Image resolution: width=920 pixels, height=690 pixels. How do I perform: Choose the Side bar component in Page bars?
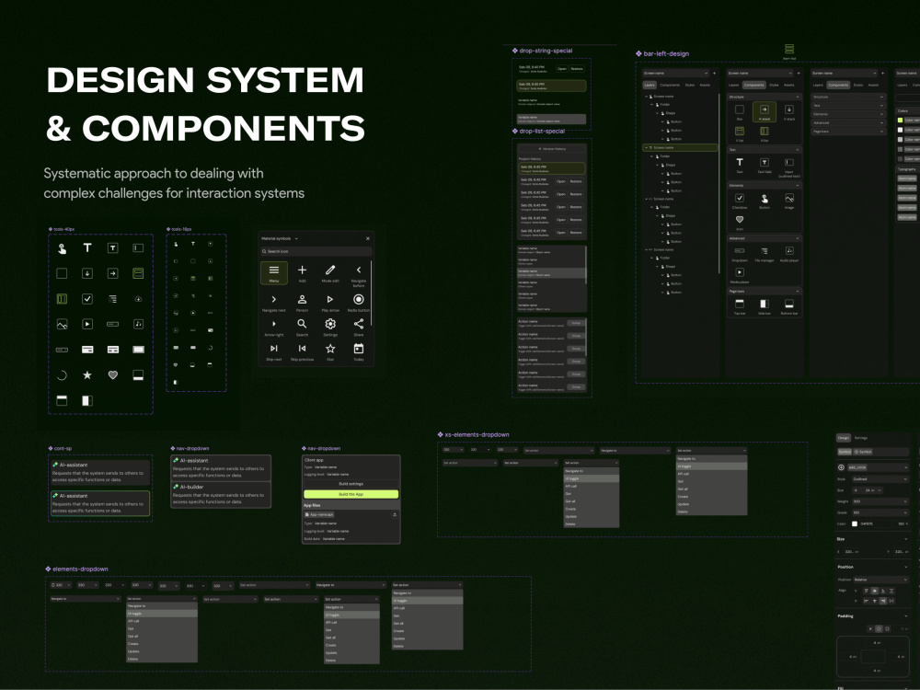point(765,306)
